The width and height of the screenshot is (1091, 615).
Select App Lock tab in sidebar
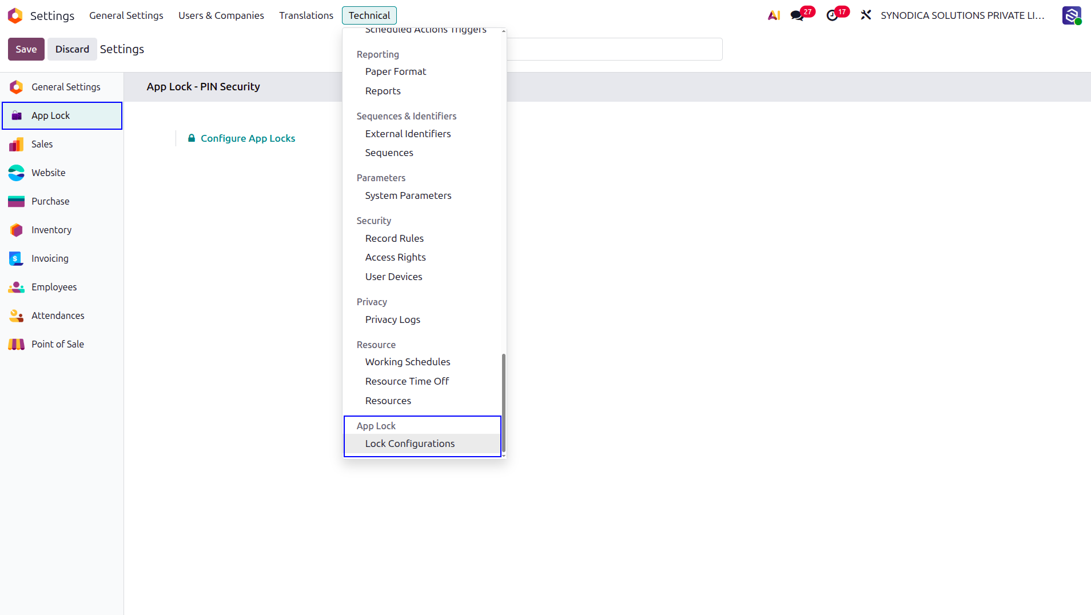click(x=62, y=115)
